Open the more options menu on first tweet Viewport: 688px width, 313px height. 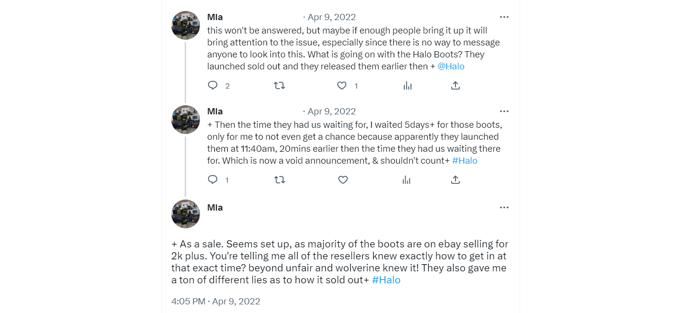point(504,17)
